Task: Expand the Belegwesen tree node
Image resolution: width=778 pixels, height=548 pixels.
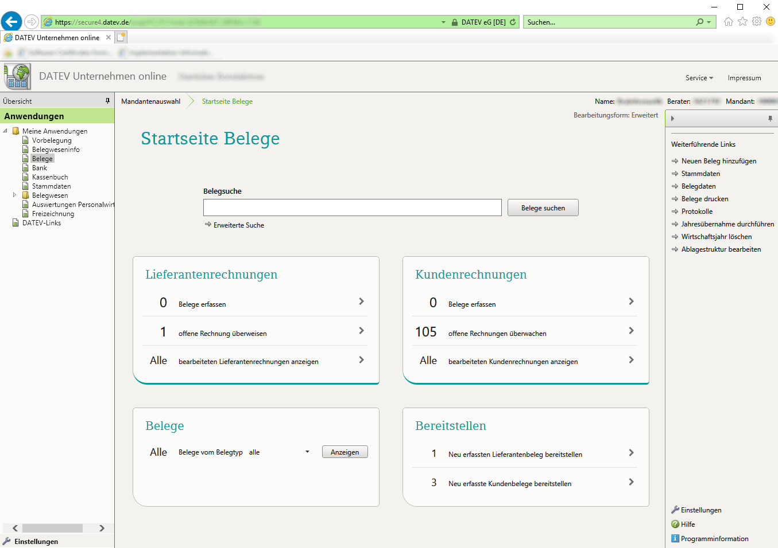Action: 14,195
